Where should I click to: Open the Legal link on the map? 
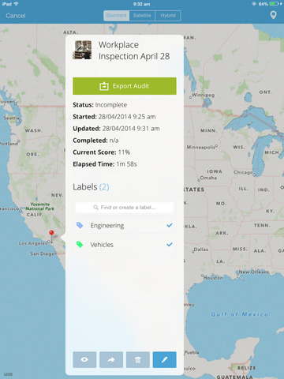point(8,374)
